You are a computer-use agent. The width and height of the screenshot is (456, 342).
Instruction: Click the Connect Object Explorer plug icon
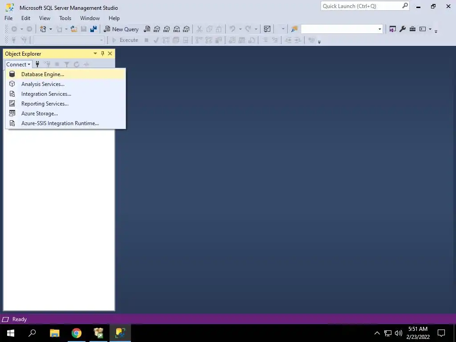37,64
